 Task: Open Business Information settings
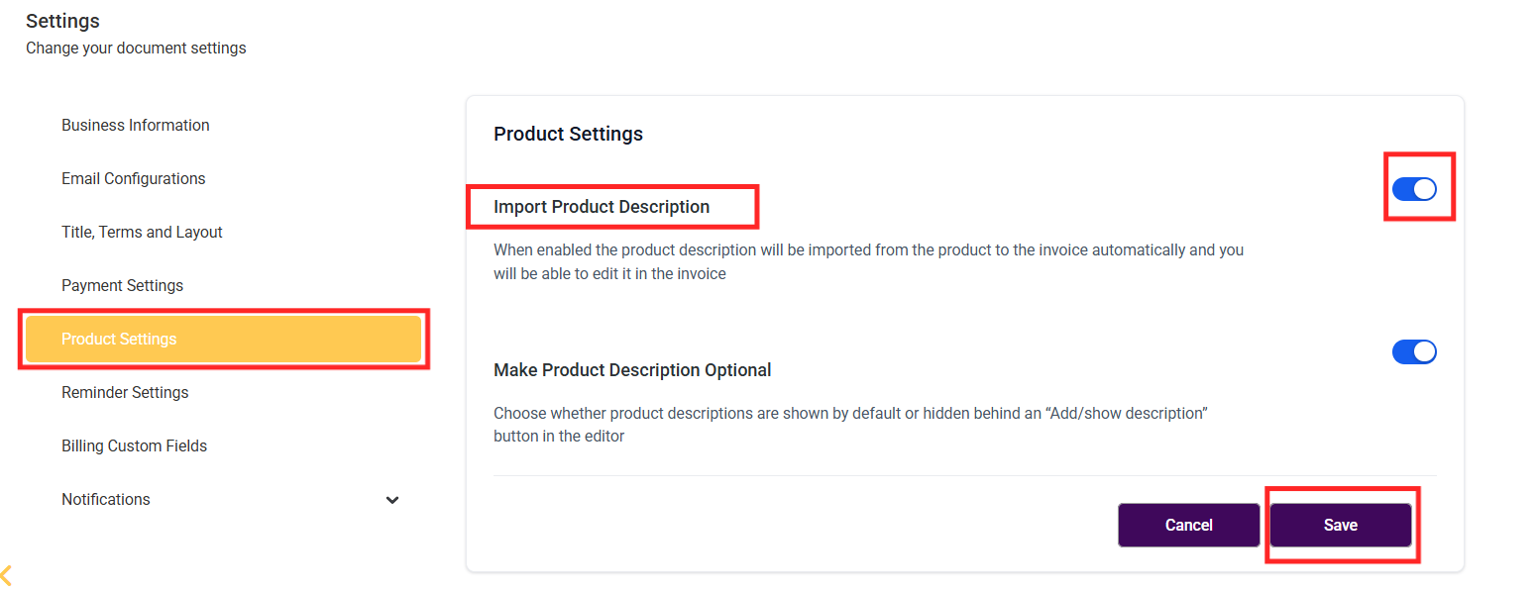[136, 126]
